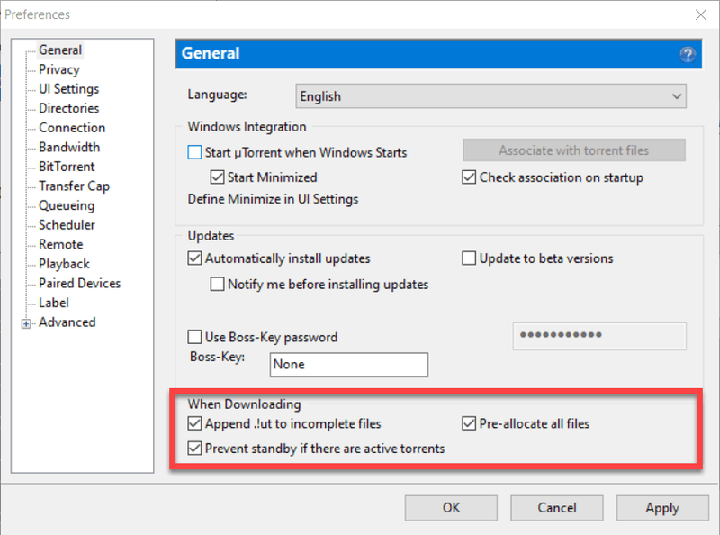Check Notify me before installing updates
Image resolution: width=720 pixels, height=535 pixels.
pyautogui.click(x=217, y=284)
